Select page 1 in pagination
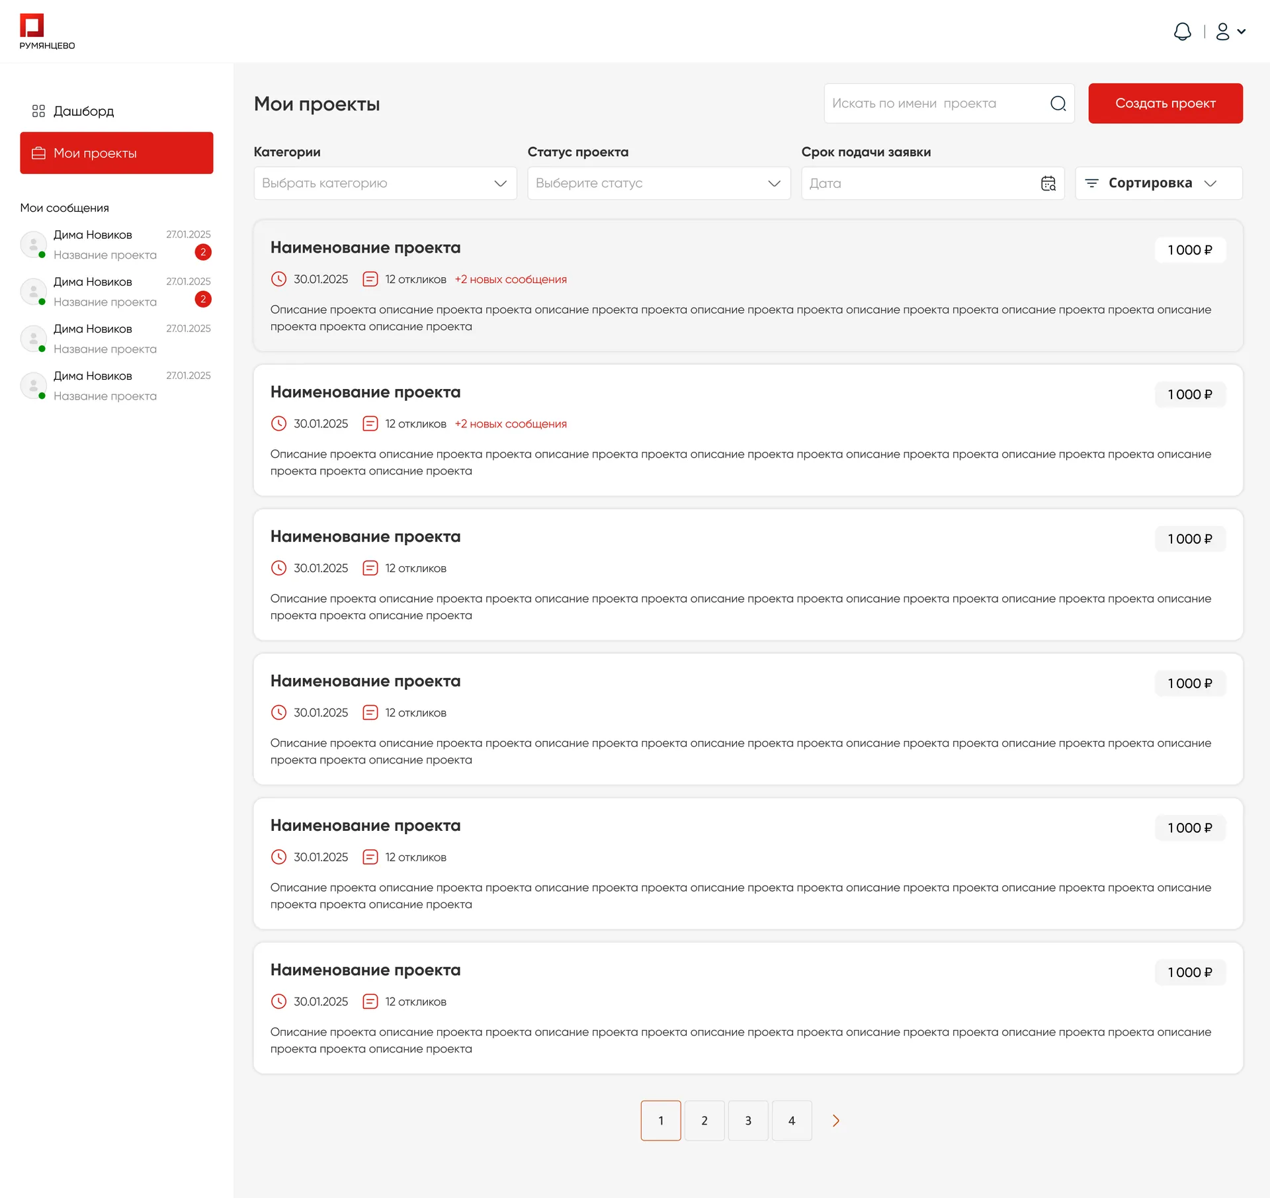1270x1198 pixels. click(661, 1121)
